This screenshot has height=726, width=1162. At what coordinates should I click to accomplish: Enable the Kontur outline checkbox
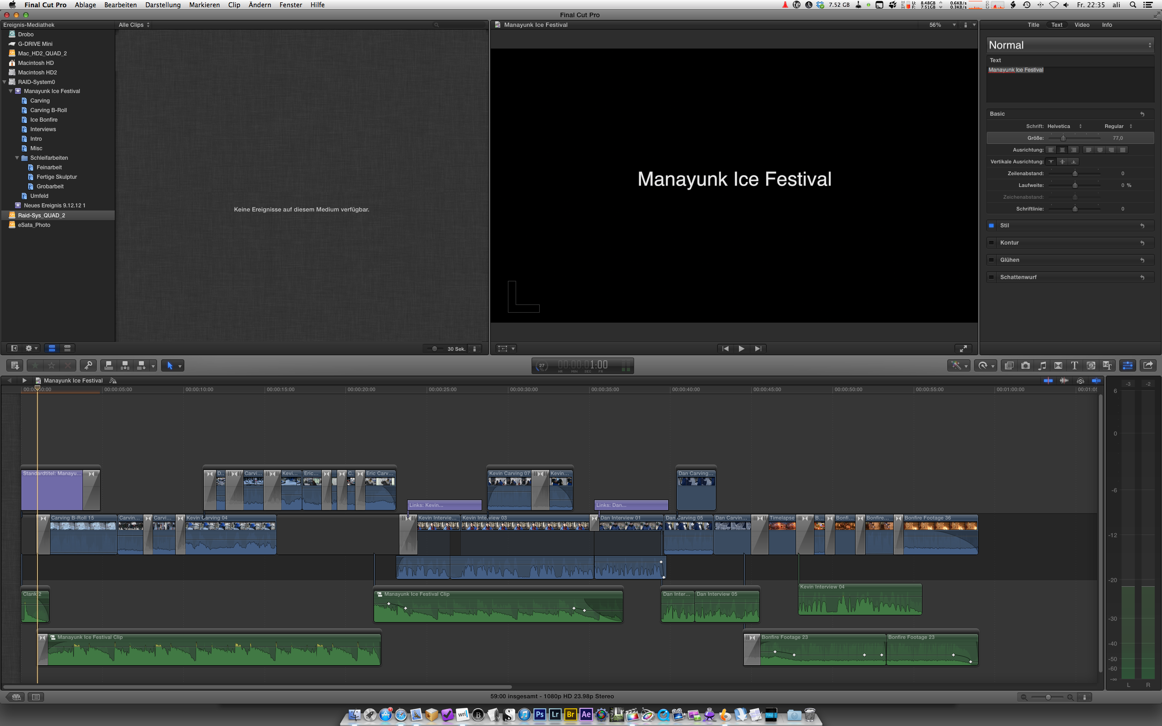tap(991, 242)
